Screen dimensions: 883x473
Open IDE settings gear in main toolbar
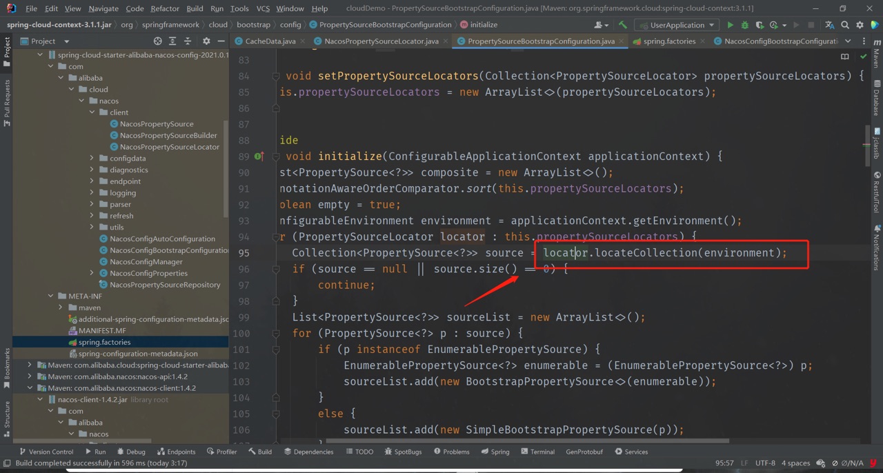coord(860,25)
